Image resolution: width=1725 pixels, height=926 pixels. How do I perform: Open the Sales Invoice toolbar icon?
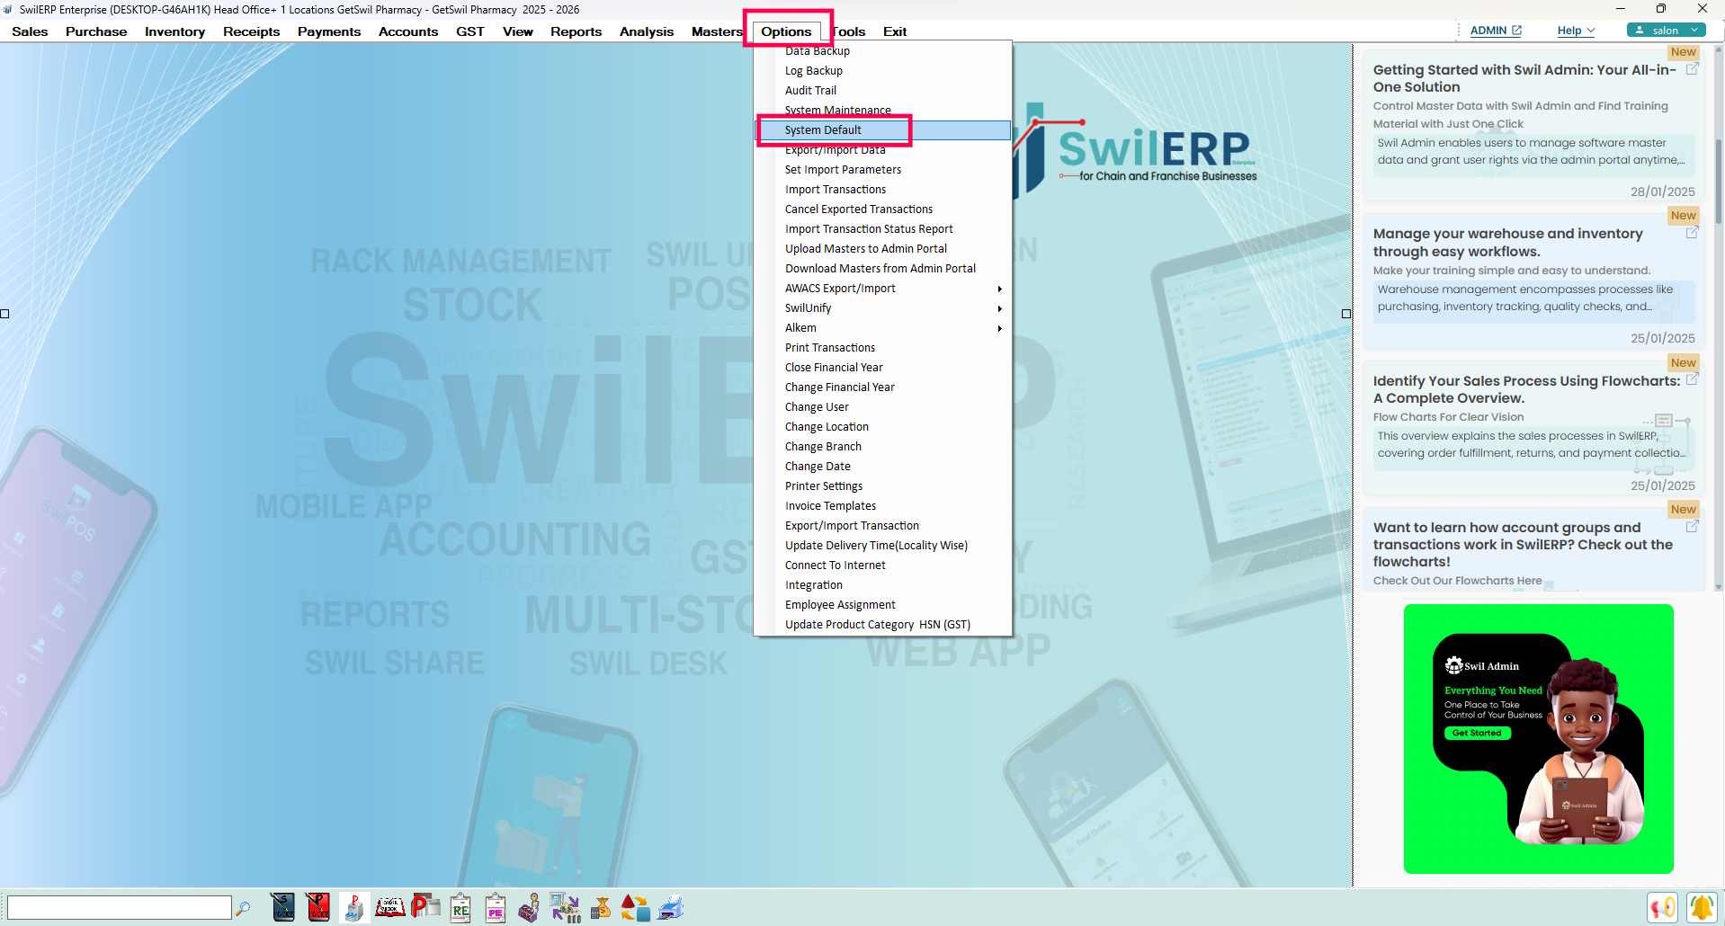(x=282, y=907)
